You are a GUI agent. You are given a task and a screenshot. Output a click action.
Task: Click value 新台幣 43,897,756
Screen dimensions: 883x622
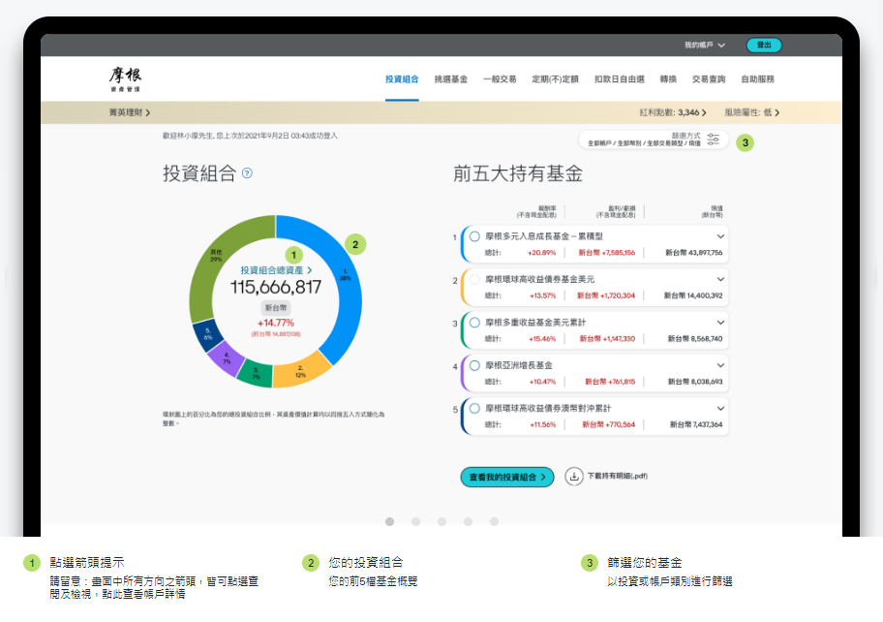pos(694,253)
